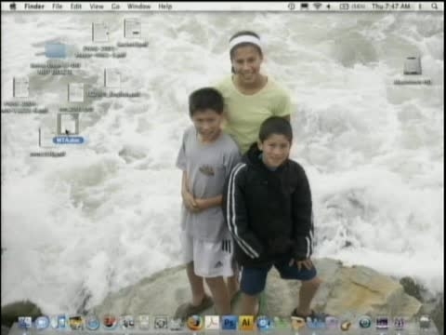The height and width of the screenshot is (335, 446).
Task: Launch Photoshop from the dock
Action: [230, 323]
